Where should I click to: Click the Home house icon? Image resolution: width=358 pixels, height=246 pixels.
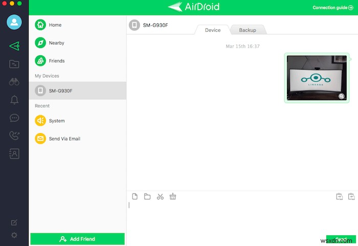(40, 25)
